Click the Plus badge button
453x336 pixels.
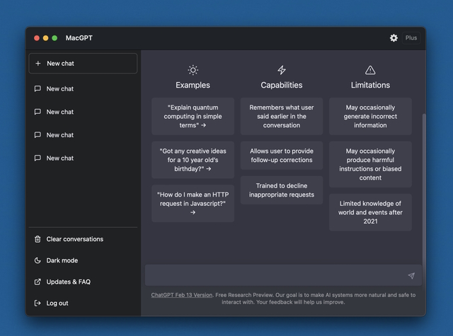(411, 37)
